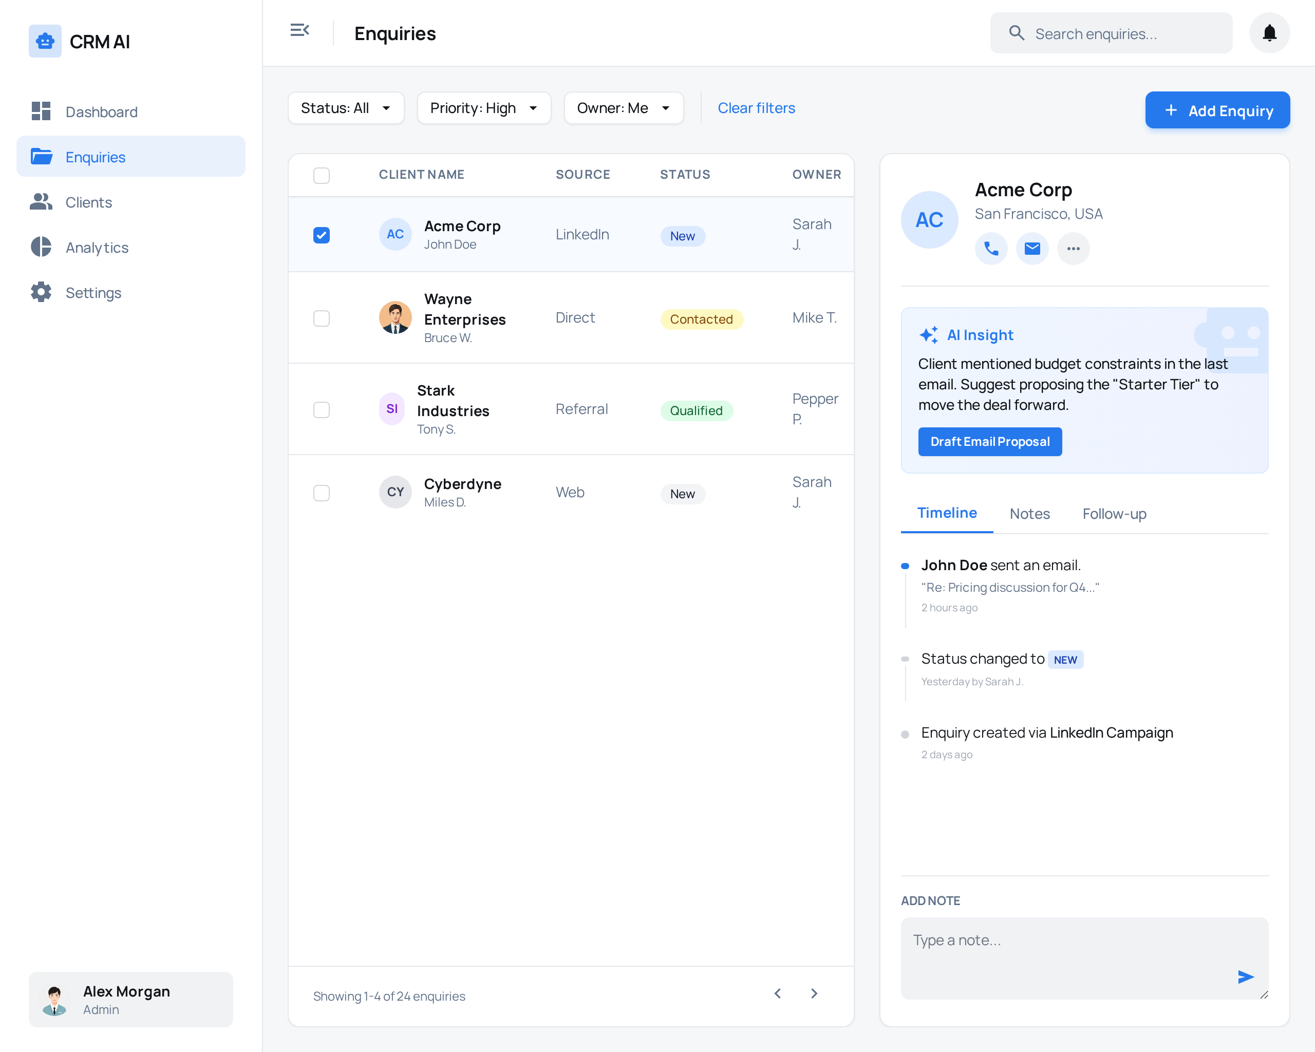Viewport: 1315px width, 1052px height.
Task: Go to the next page of enquiries
Action: point(814,994)
